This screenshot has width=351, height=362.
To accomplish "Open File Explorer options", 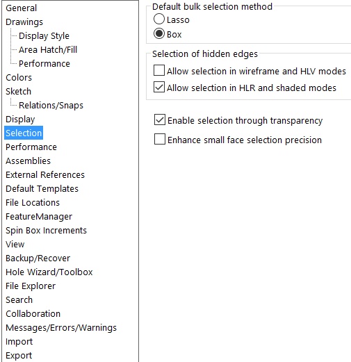I will tap(31, 286).
